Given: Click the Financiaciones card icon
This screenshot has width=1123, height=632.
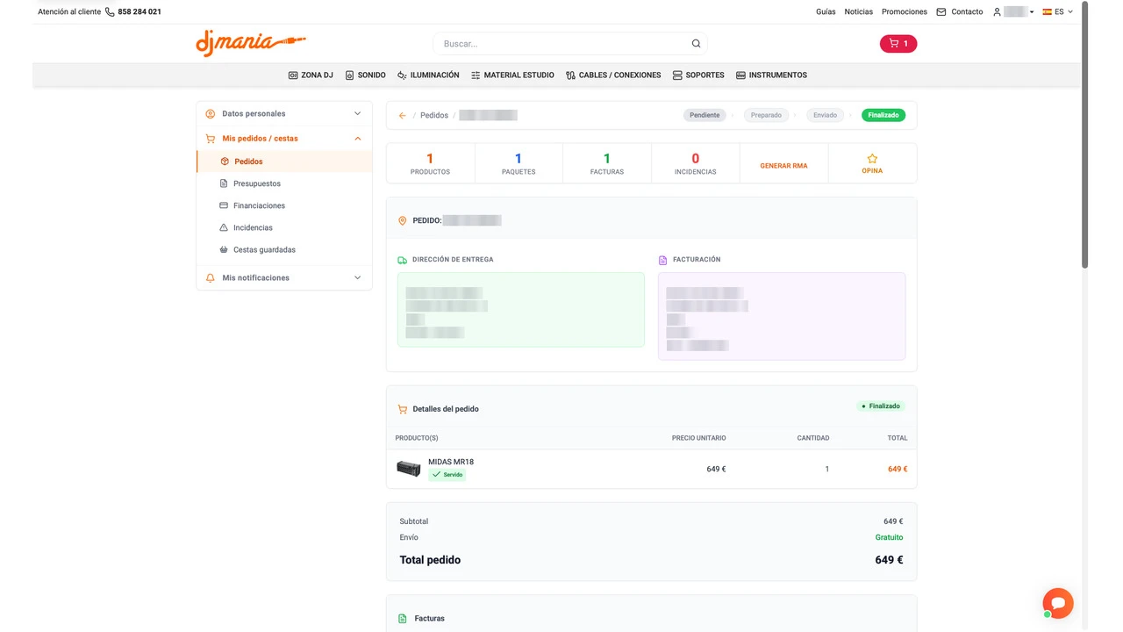Looking at the screenshot, I should [224, 205].
